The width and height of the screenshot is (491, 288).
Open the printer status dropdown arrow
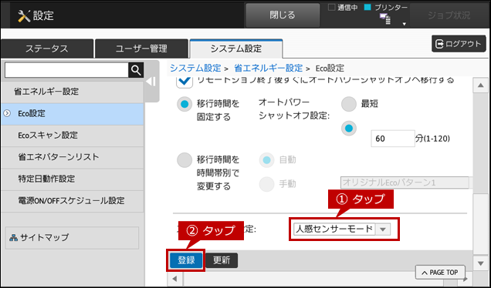tap(404, 24)
